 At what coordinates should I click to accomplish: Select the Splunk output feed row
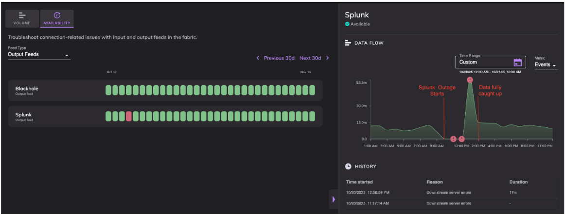pos(165,116)
